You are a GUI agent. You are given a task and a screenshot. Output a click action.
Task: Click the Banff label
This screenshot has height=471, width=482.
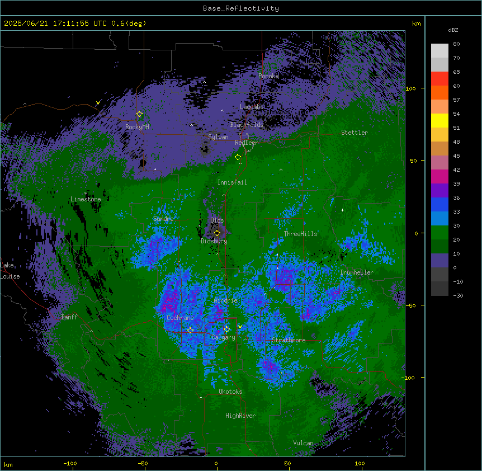pos(69,317)
